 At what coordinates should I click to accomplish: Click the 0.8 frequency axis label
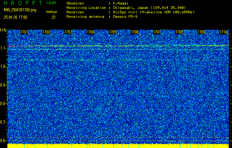pyautogui.click(x=3, y=104)
